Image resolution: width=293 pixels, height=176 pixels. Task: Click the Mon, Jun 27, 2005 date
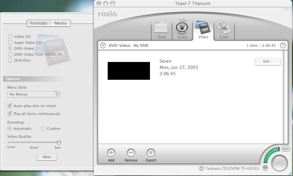179,67
